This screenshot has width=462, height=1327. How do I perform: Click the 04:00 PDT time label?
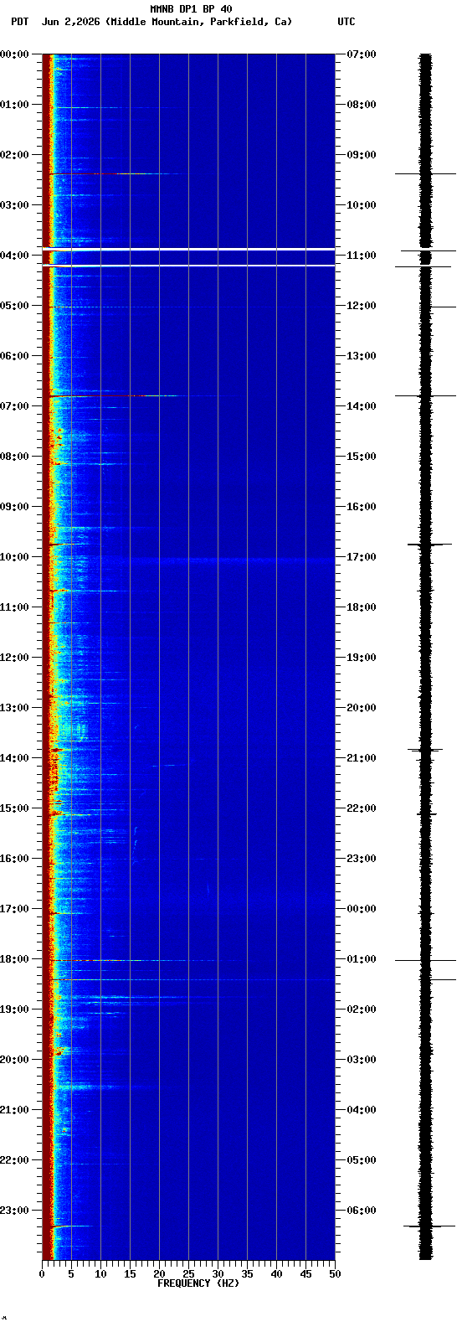click(14, 256)
